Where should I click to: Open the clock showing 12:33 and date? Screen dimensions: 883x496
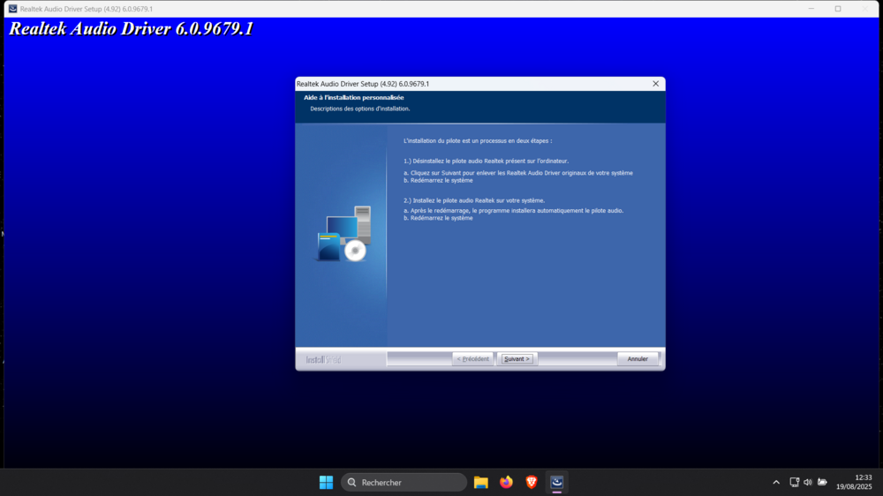(x=854, y=482)
